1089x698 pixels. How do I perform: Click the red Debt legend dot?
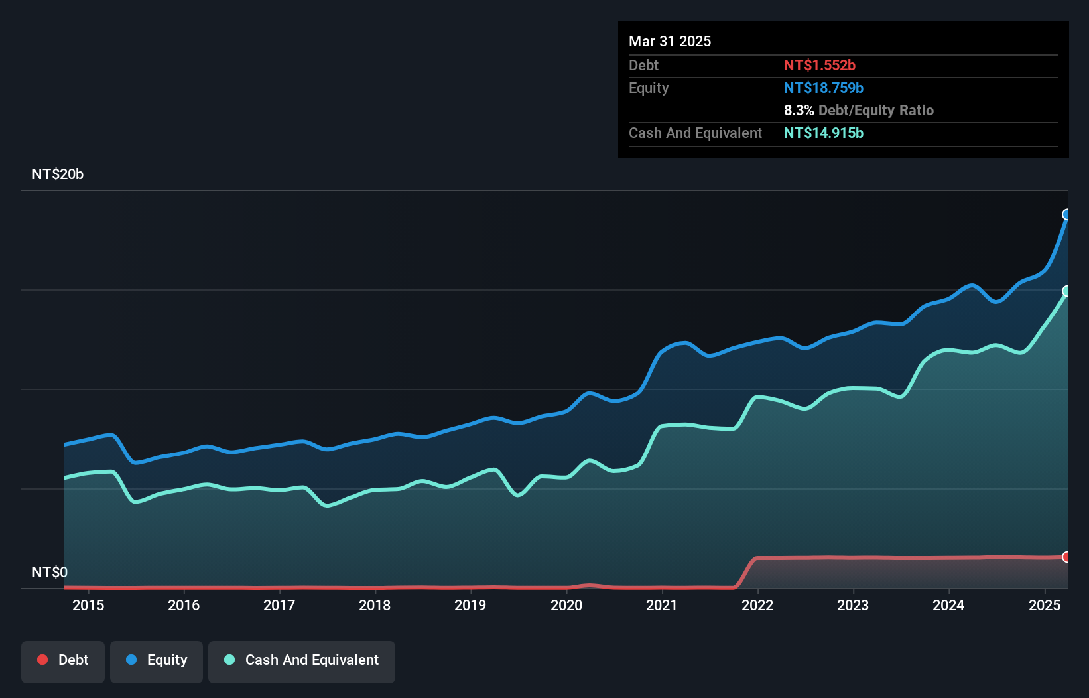42,660
